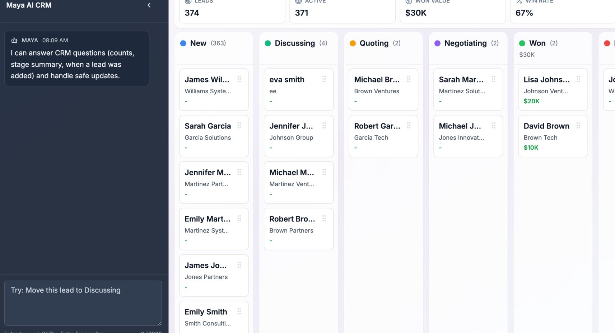Viewport: 615px width, 333px height.
Task: Click drag handle on eva smith card
Action: [x=324, y=79]
